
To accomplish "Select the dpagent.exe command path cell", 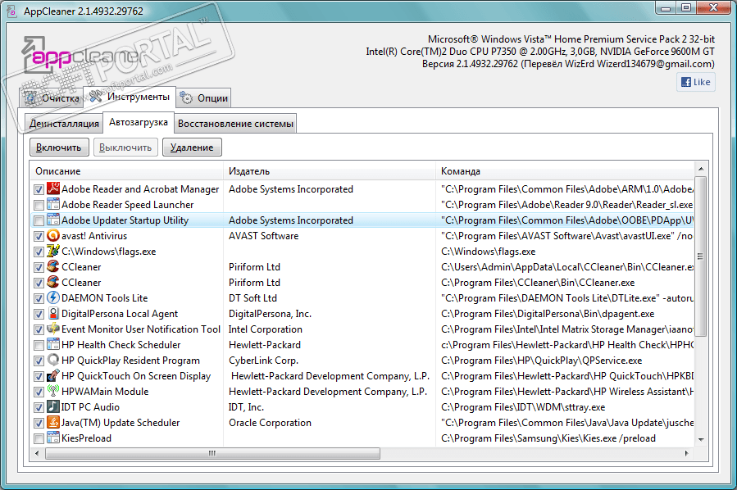I will [x=548, y=313].
